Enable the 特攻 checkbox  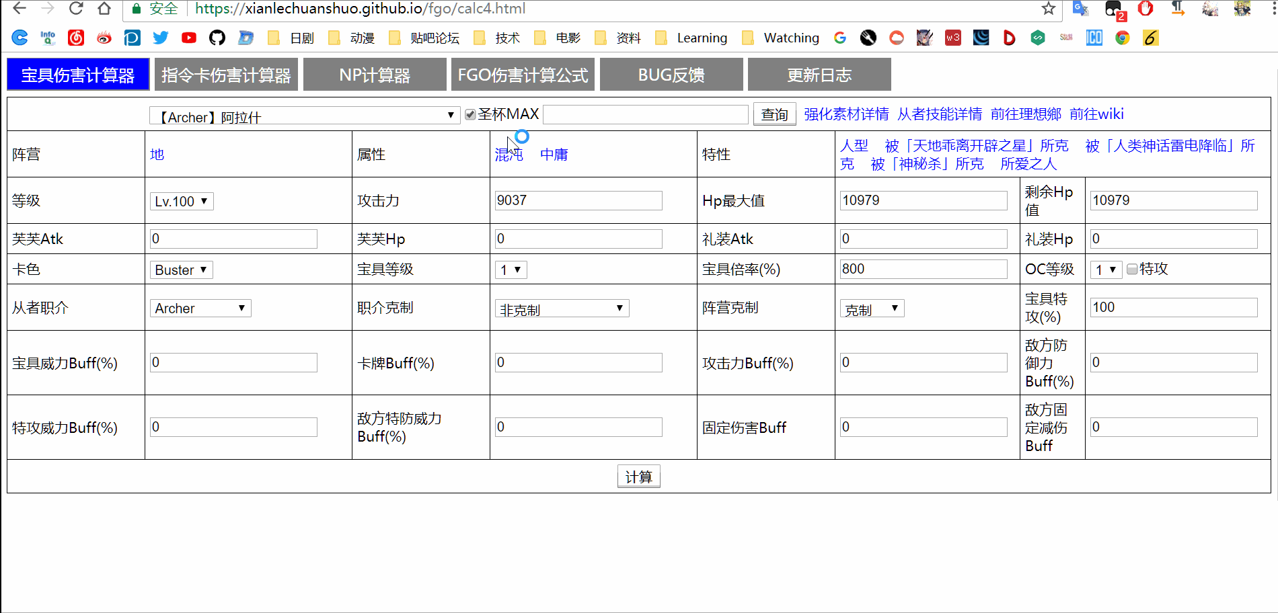tap(1132, 270)
